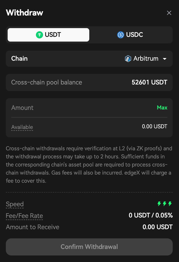Click the underlined Speed label
This screenshot has width=179, height=262.
(15, 204)
